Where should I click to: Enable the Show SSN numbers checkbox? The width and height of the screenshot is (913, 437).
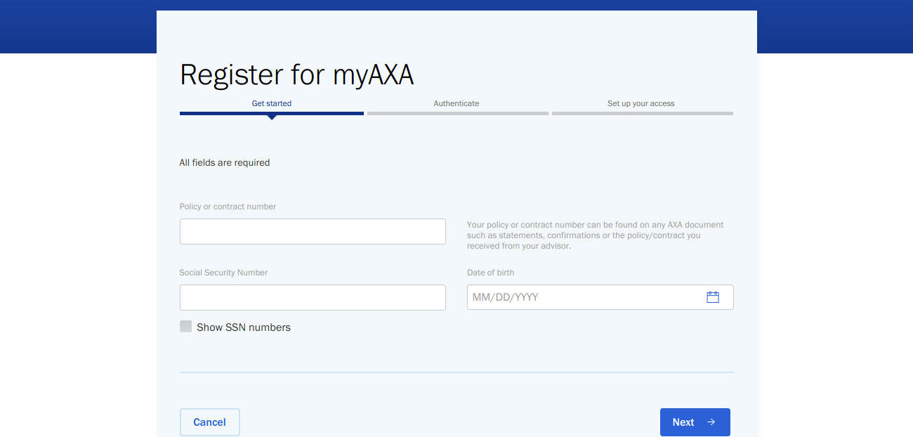pyautogui.click(x=185, y=326)
